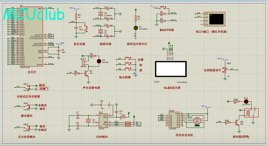Click the 声光报警电路 label
This screenshot has height=146, width=267.
pyautogui.click(x=92, y=88)
